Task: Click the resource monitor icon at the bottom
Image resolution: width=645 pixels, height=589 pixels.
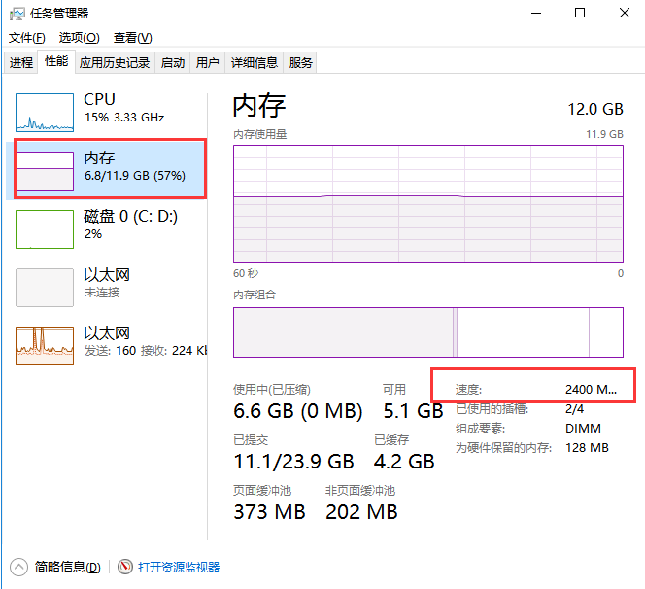Action: click(124, 567)
